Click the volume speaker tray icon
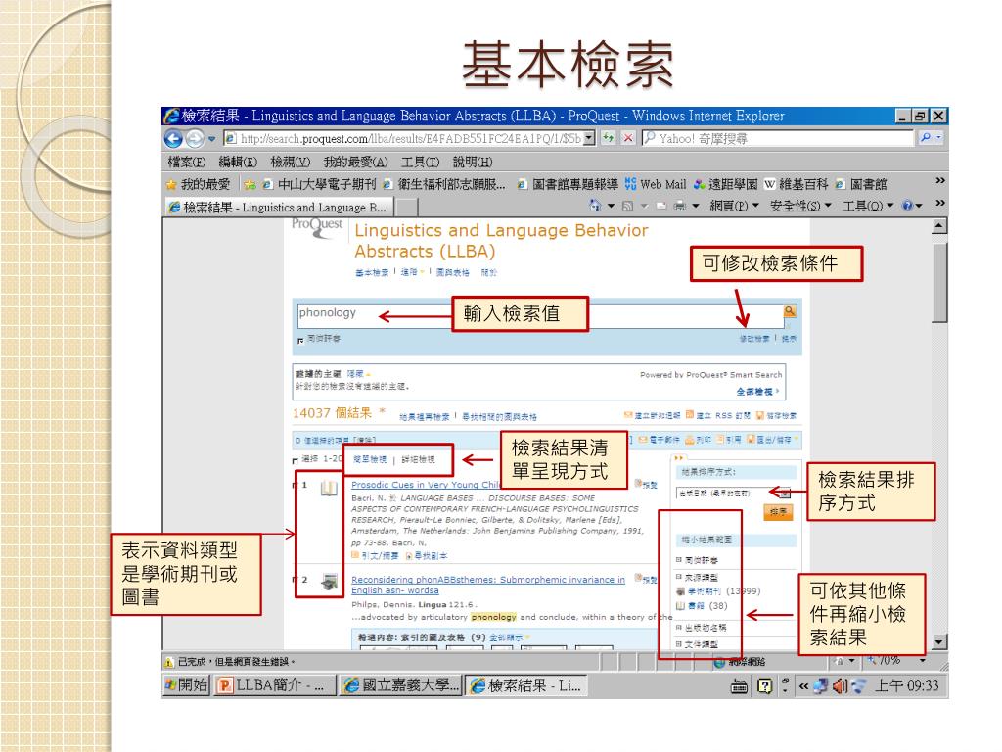This screenshot has height=752, width=1002. coord(841,686)
